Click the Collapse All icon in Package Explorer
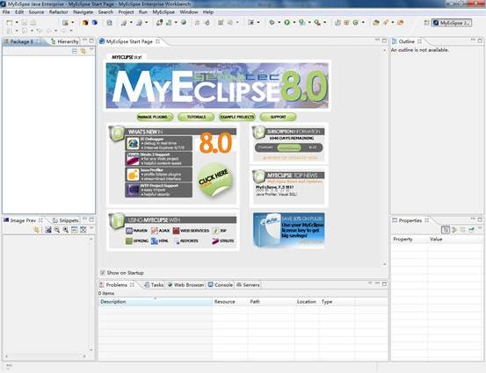The width and height of the screenshot is (486, 373). (x=75, y=51)
